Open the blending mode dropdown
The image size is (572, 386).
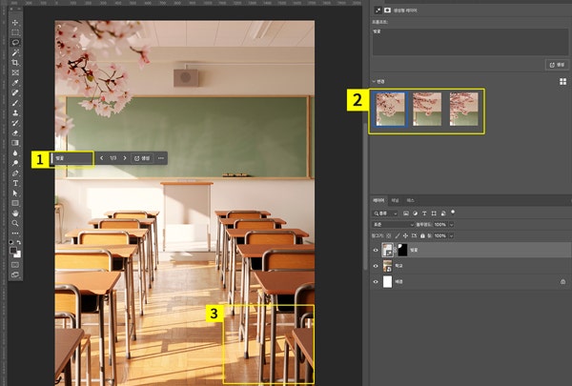click(393, 225)
